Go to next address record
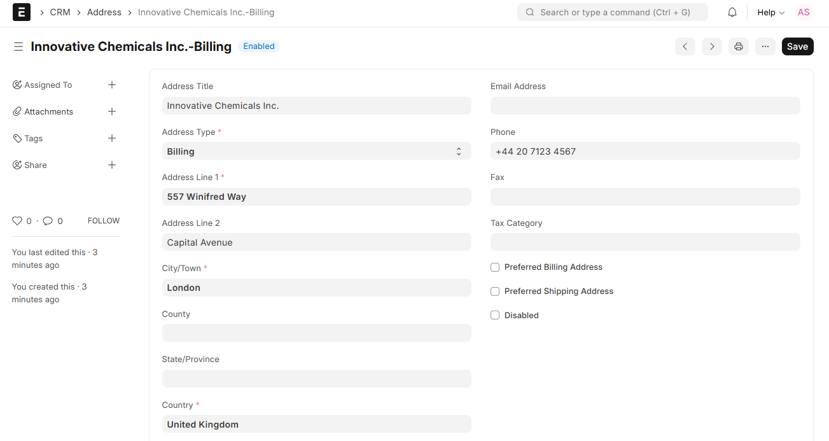 [x=712, y=46]
